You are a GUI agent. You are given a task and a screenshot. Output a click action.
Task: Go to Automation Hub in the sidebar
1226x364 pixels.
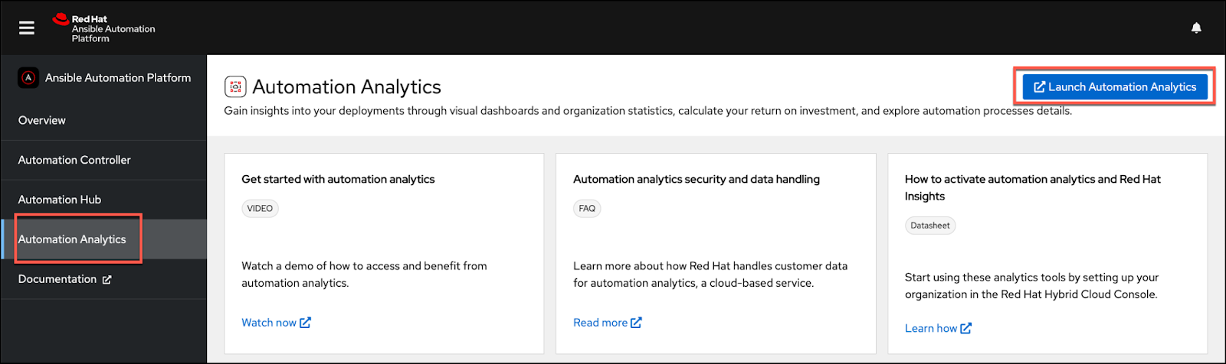pos(60,200)
